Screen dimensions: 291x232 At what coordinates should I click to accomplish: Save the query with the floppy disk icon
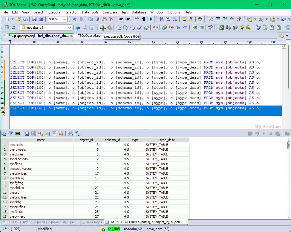coord(34,19)
